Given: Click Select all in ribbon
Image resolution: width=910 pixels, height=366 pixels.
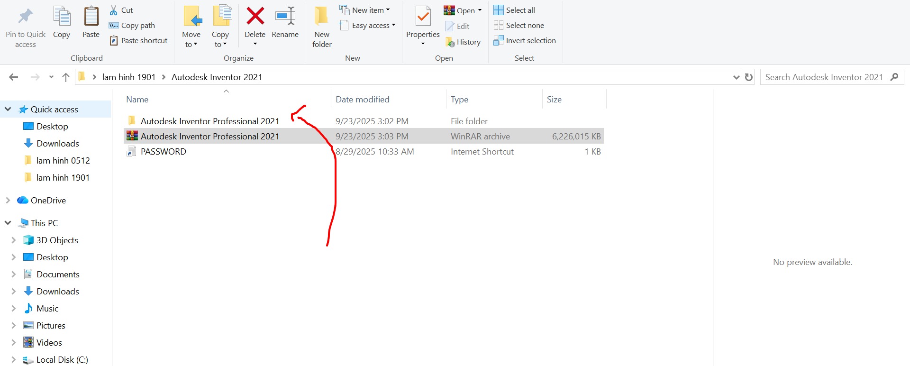Looking at the screenshot, I should click(514, 10).
